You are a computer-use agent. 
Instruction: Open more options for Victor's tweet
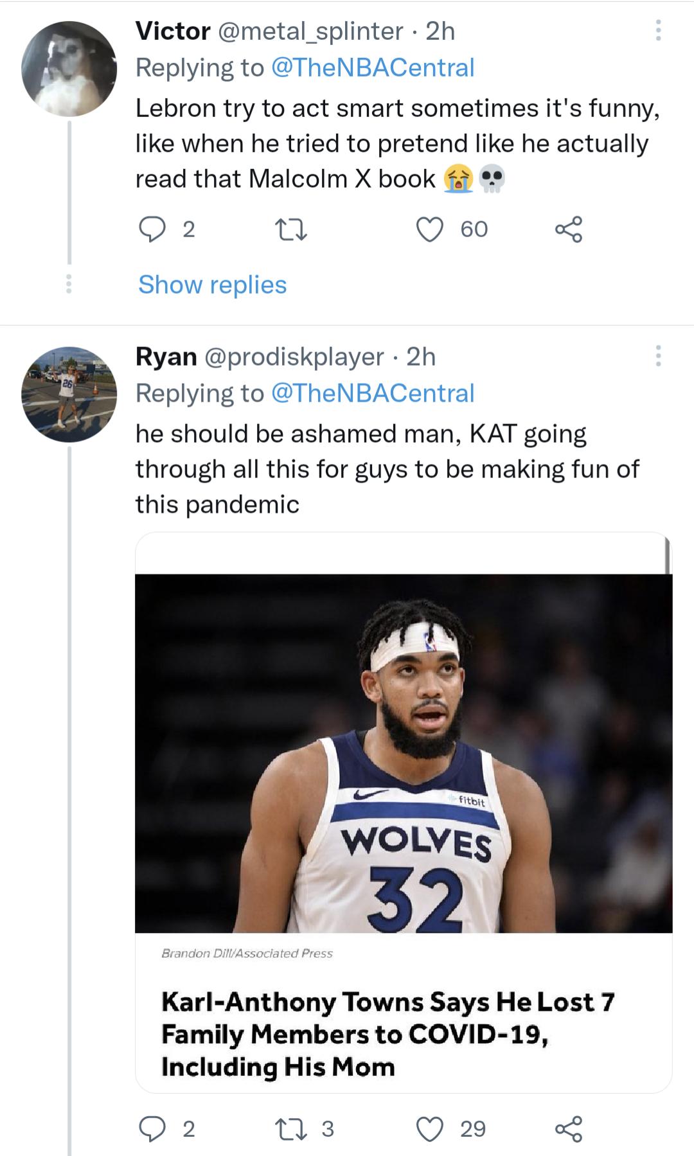pos(658,31)
